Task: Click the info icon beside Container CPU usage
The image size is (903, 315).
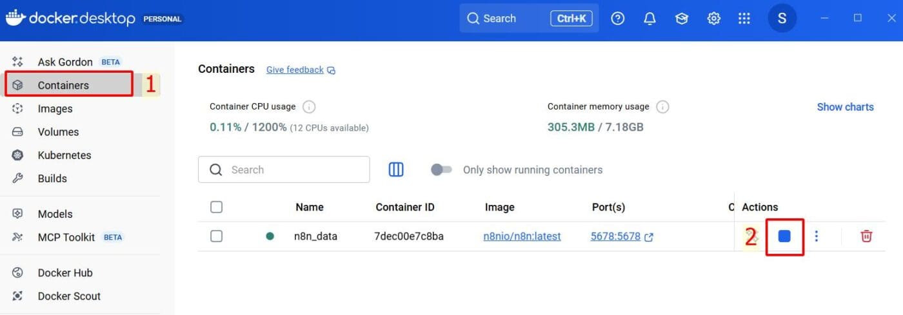Action: (x=309, y=107)
